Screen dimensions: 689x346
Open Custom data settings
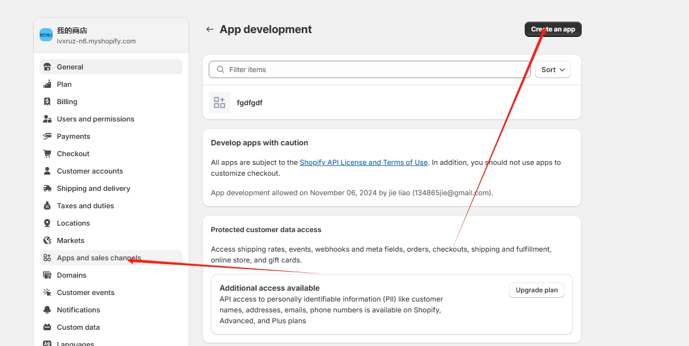tap(111, 327)
